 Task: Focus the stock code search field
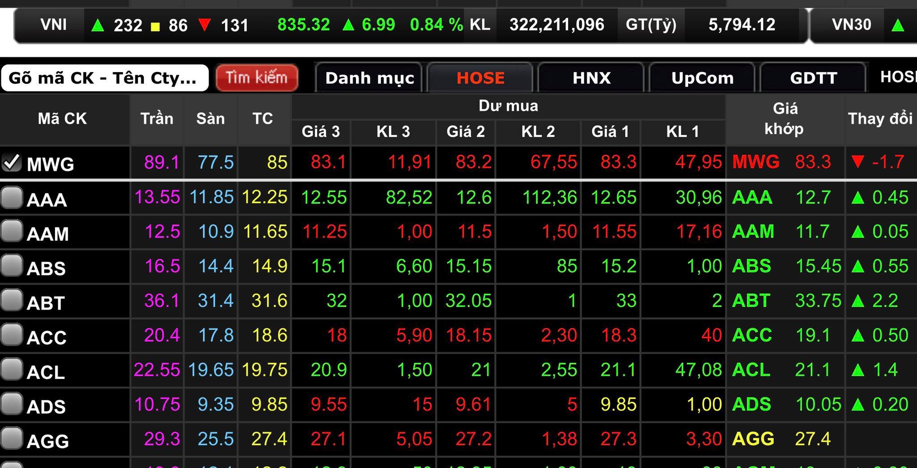[104, 78]
